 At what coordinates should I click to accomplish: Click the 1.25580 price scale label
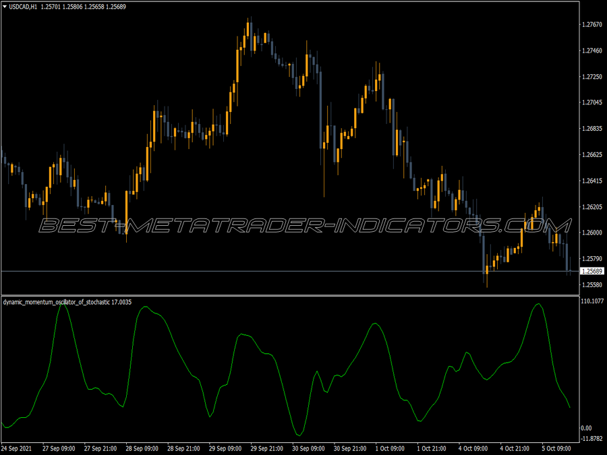coord(592,284)
